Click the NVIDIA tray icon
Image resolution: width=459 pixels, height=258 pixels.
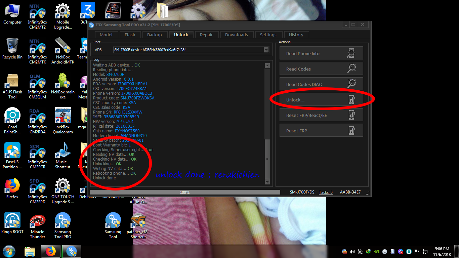(377, 252)
